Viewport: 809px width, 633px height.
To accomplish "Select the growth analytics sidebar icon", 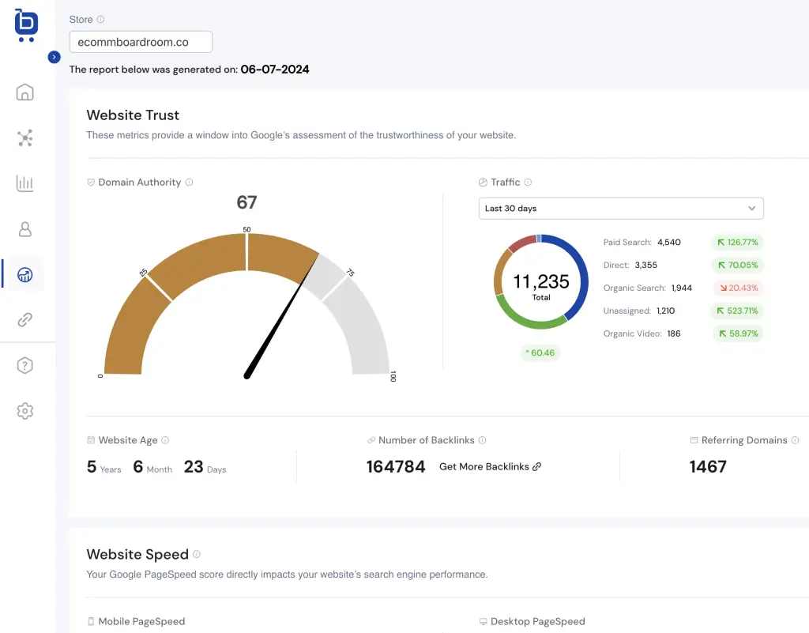I will pyautogui.click(x=24, y=274).
